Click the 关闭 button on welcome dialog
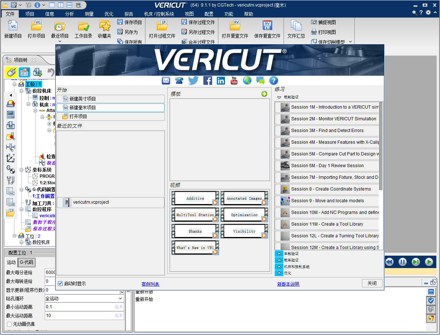The image size is (440, 335). tap(372, 283)
